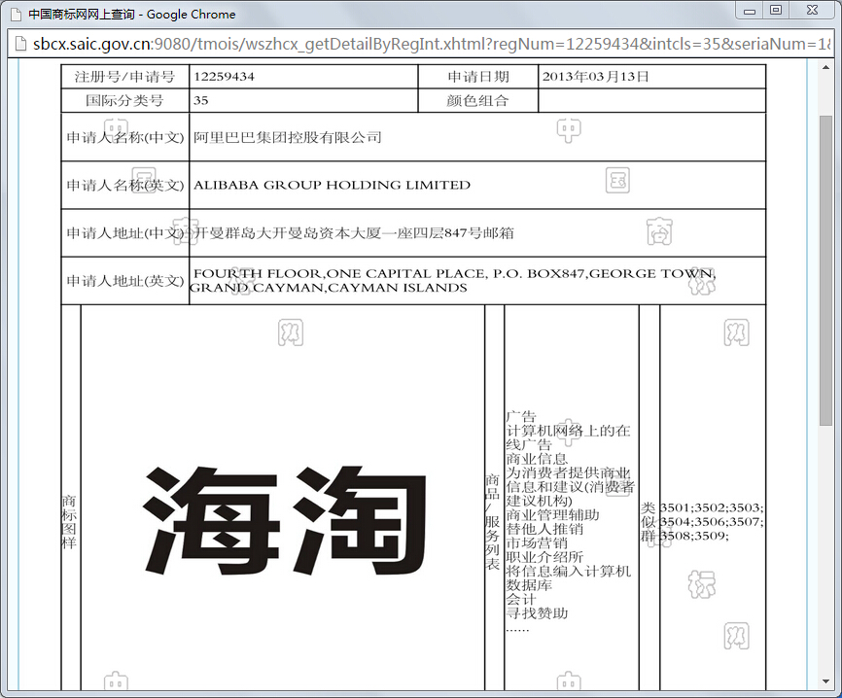Click the 注册号/申请号 label
Image resolution: width=842 pixels, height=698 pixels.
(x=124, y=77)
